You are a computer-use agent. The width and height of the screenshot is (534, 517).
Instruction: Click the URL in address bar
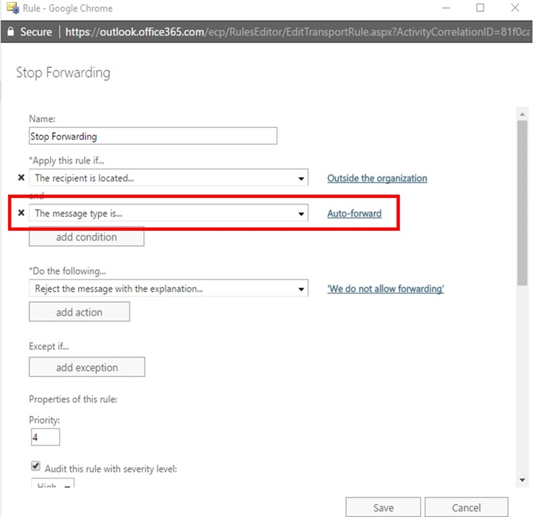coord(298,32)
